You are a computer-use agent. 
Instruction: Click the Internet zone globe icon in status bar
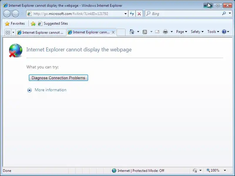tap(114, 170)
